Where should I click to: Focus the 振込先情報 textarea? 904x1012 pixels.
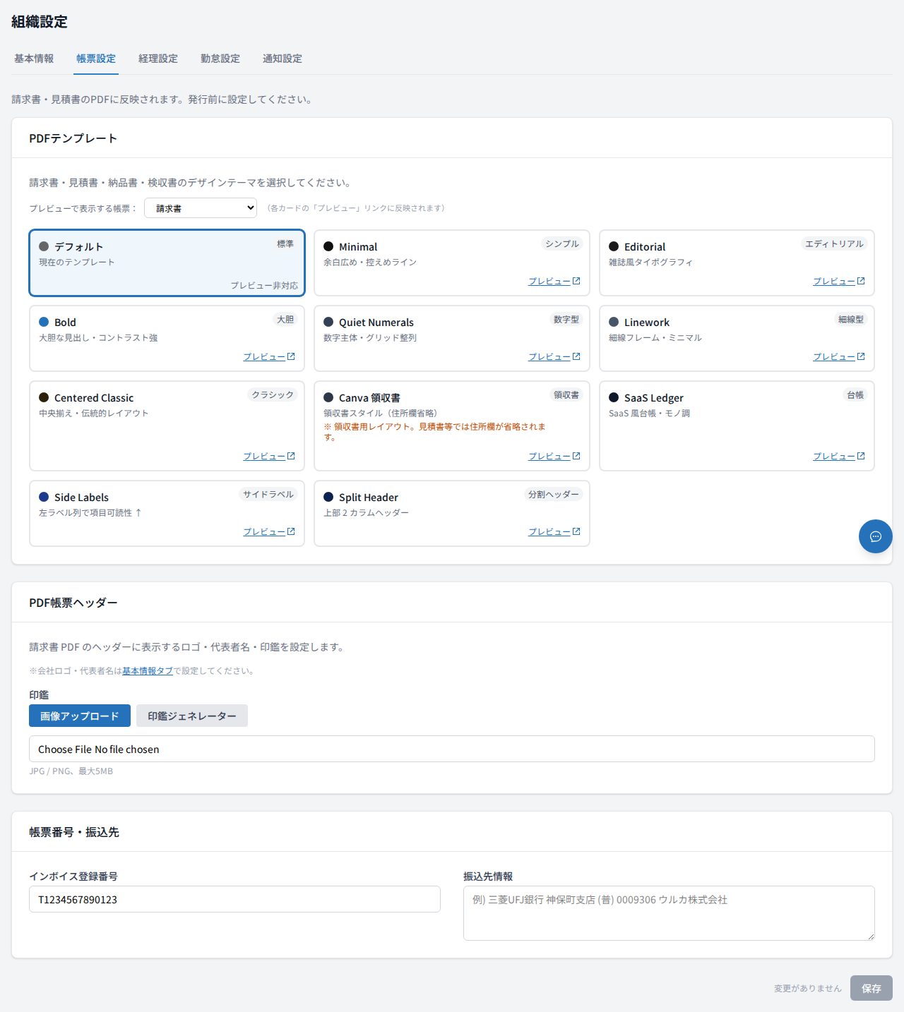(x=669, y=913)
